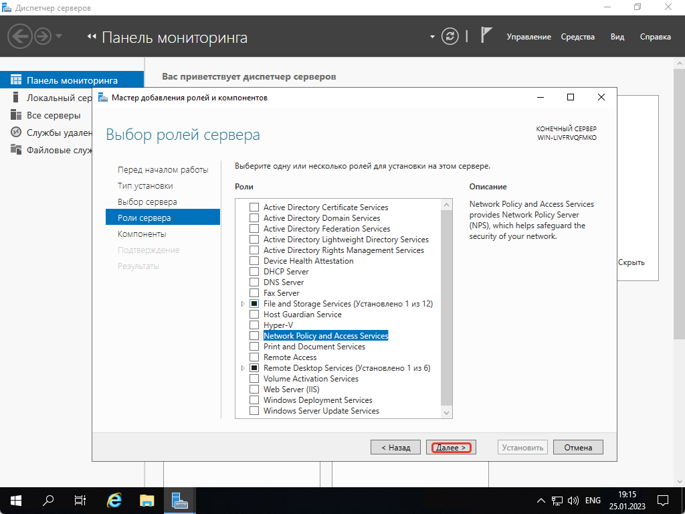The width and height of the screenshot is (685, 514).
Task: Open the notifications flag icon
Action: (x=486, y=35)
